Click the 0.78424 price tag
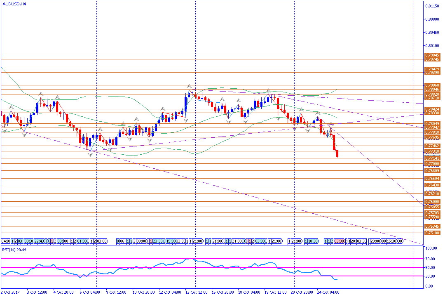Screen dimensions: 445x297 coord(432,109)
